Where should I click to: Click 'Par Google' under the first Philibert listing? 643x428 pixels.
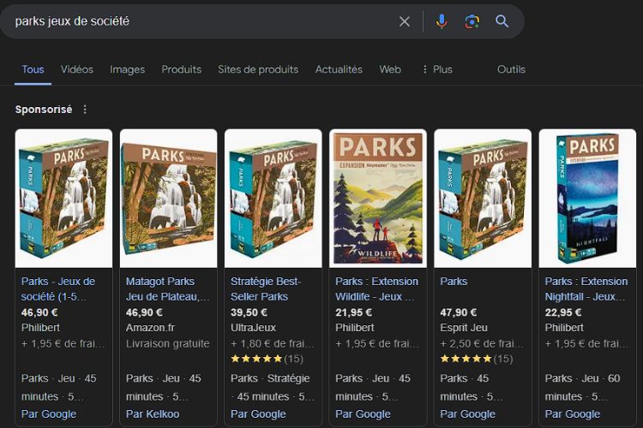[x=48, y=414]
